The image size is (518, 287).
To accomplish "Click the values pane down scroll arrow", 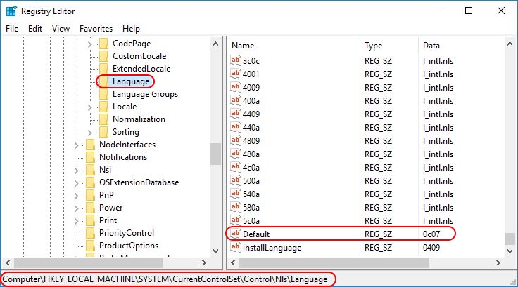I will (510, 251).
